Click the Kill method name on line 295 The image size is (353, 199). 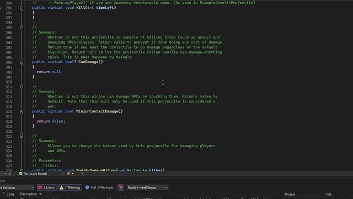click(x=81, y=7)
